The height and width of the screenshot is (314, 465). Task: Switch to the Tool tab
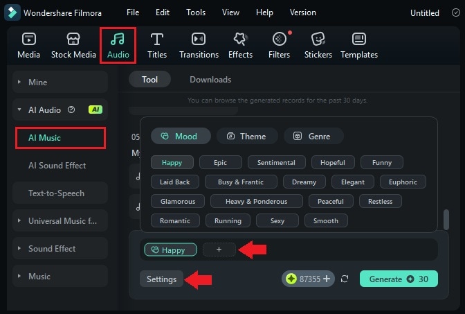(x=149, y=79)
